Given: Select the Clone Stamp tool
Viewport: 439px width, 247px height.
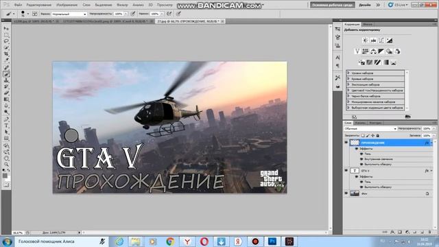Looking at the screenshot, I should click(x=6, y=80).
